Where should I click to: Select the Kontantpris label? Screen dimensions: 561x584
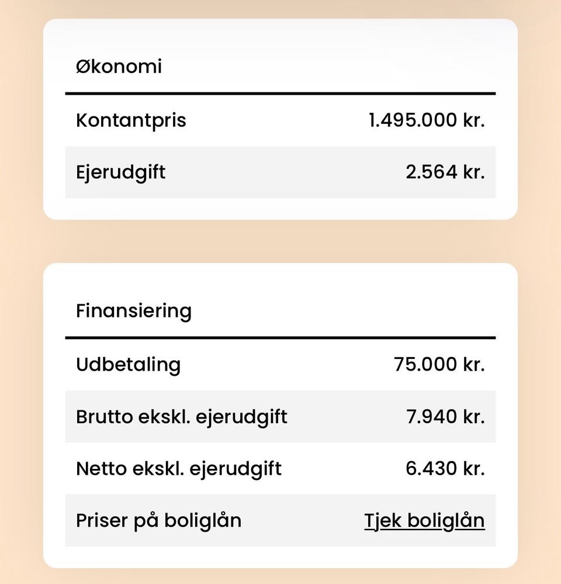click(131, 120)
